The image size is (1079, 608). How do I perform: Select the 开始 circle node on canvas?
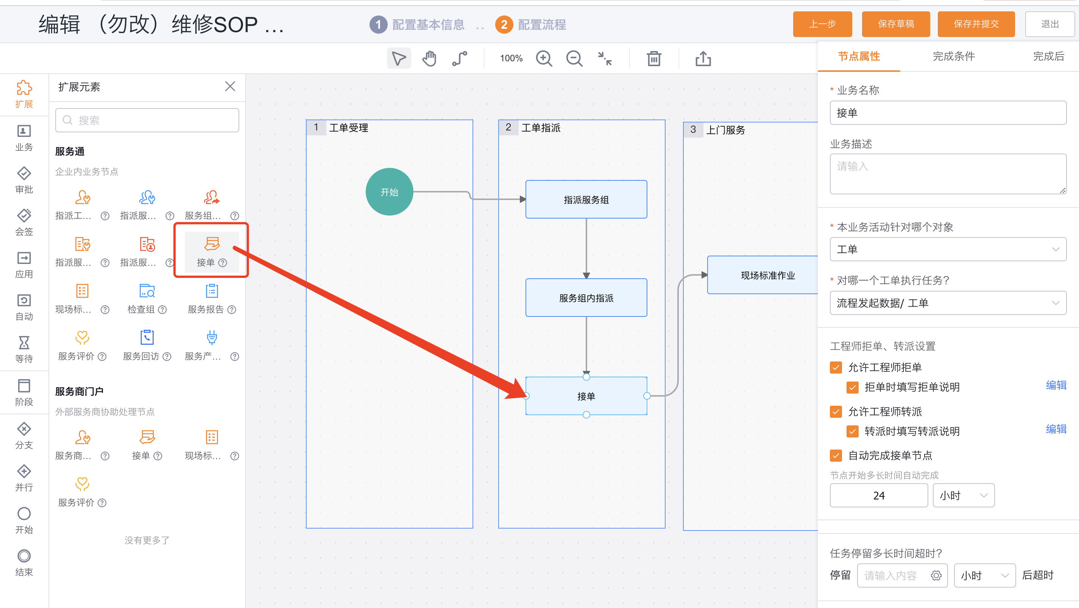389,192
